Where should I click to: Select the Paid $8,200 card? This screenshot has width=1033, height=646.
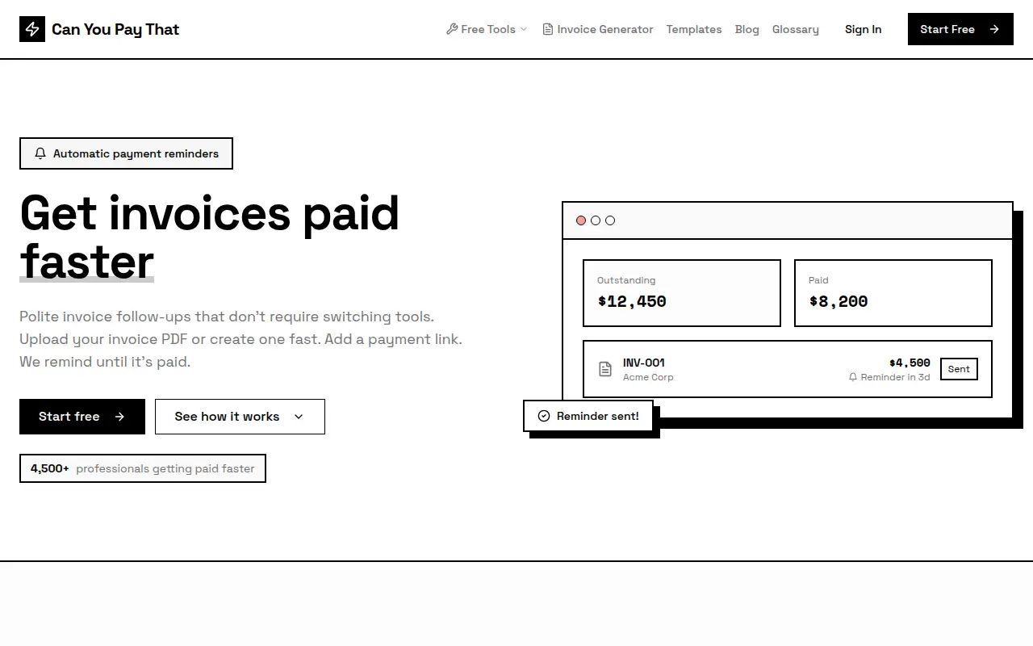pyautogui.click(x=893, y=293)
